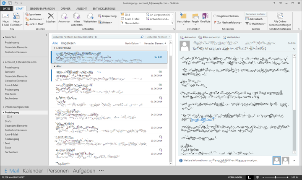Delete the message with Löschen
The width and height of the screenshot is (302, 180).
point(51,18)
